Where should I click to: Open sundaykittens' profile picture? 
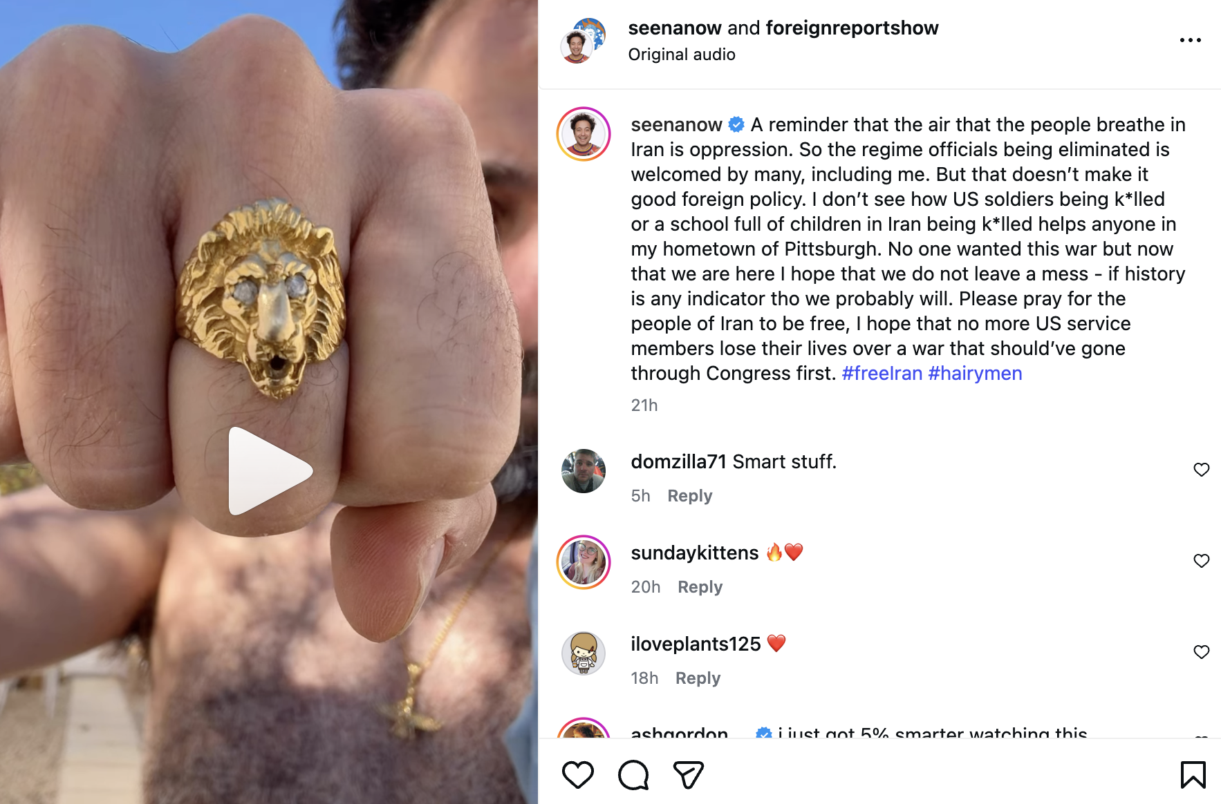click(x=584, y=562)
